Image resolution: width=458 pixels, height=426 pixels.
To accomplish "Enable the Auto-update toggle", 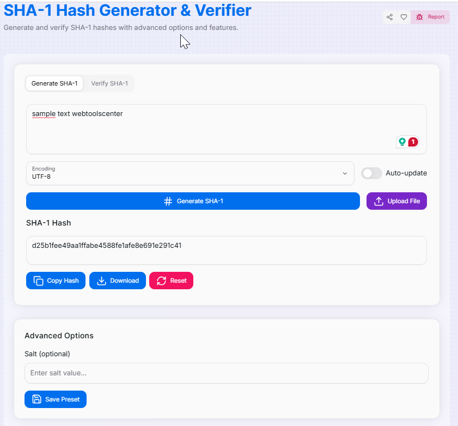I will [371, 173].
